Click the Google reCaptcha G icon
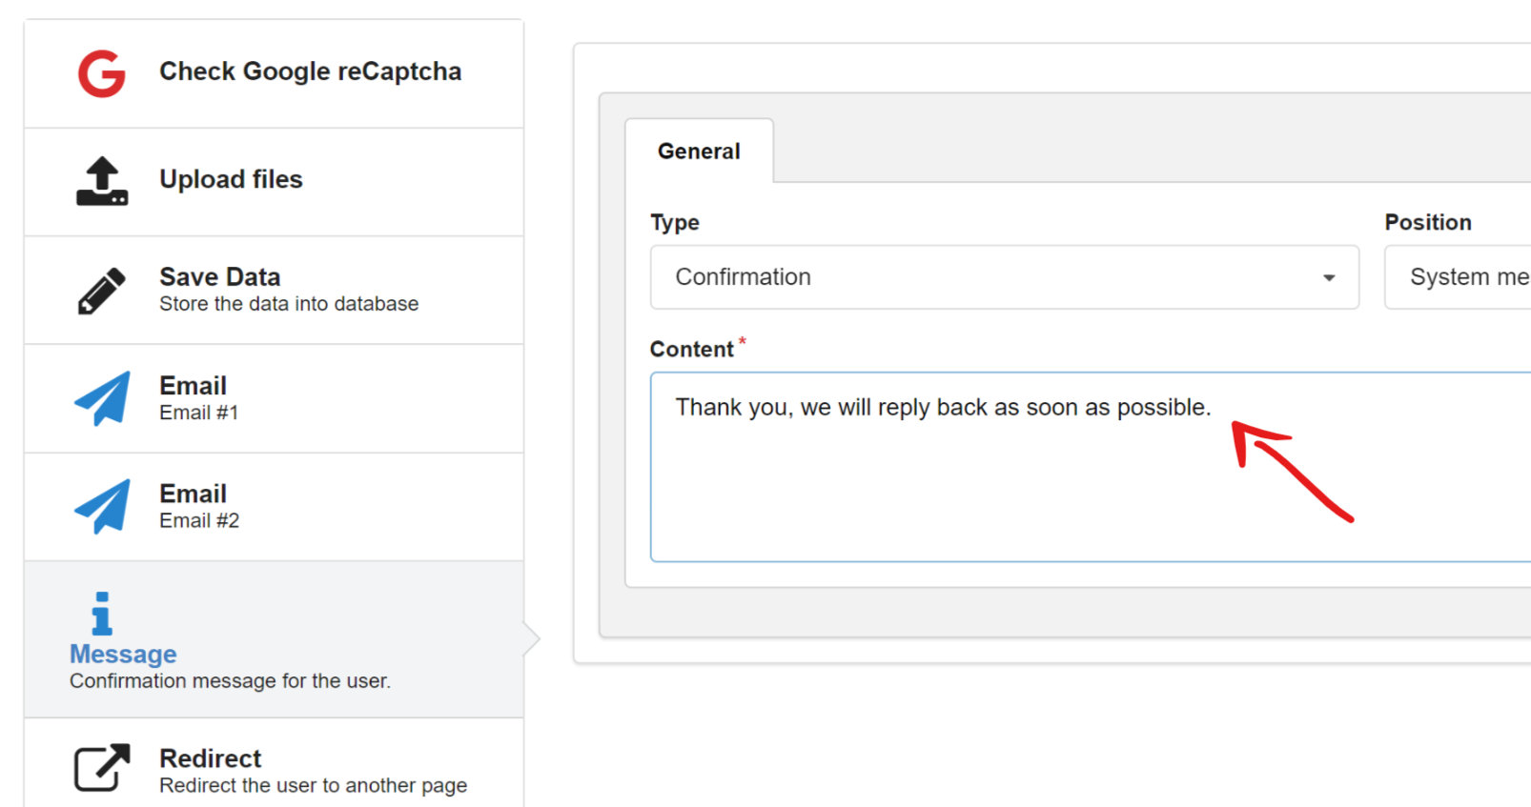 point(102,73)
